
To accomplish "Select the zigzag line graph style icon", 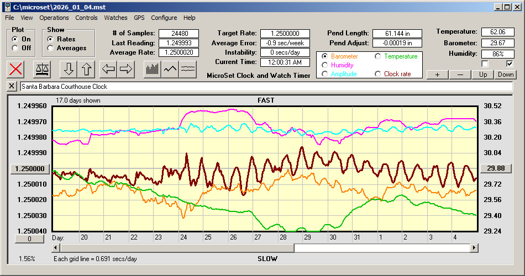I will click(x=170, y=69).
